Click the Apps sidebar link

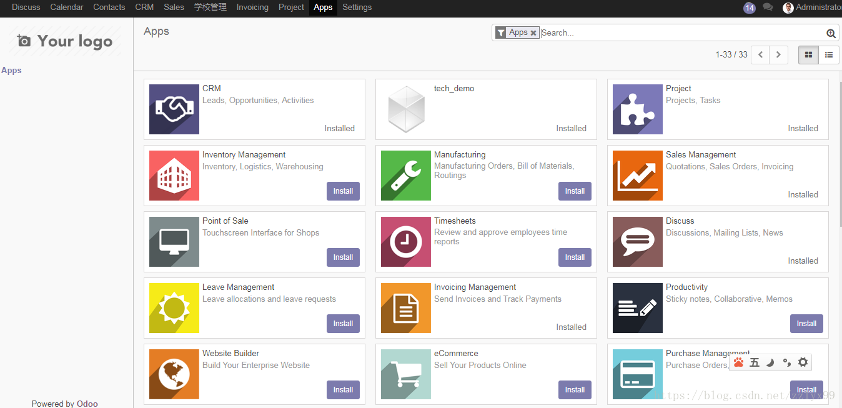click(x=11, y=71)
